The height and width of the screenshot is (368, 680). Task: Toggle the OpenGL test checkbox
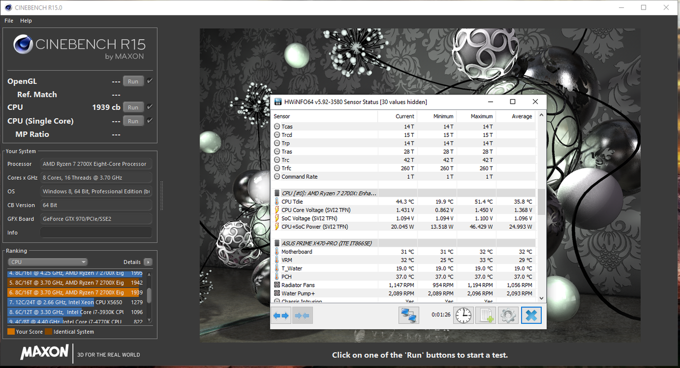point(150,81)
